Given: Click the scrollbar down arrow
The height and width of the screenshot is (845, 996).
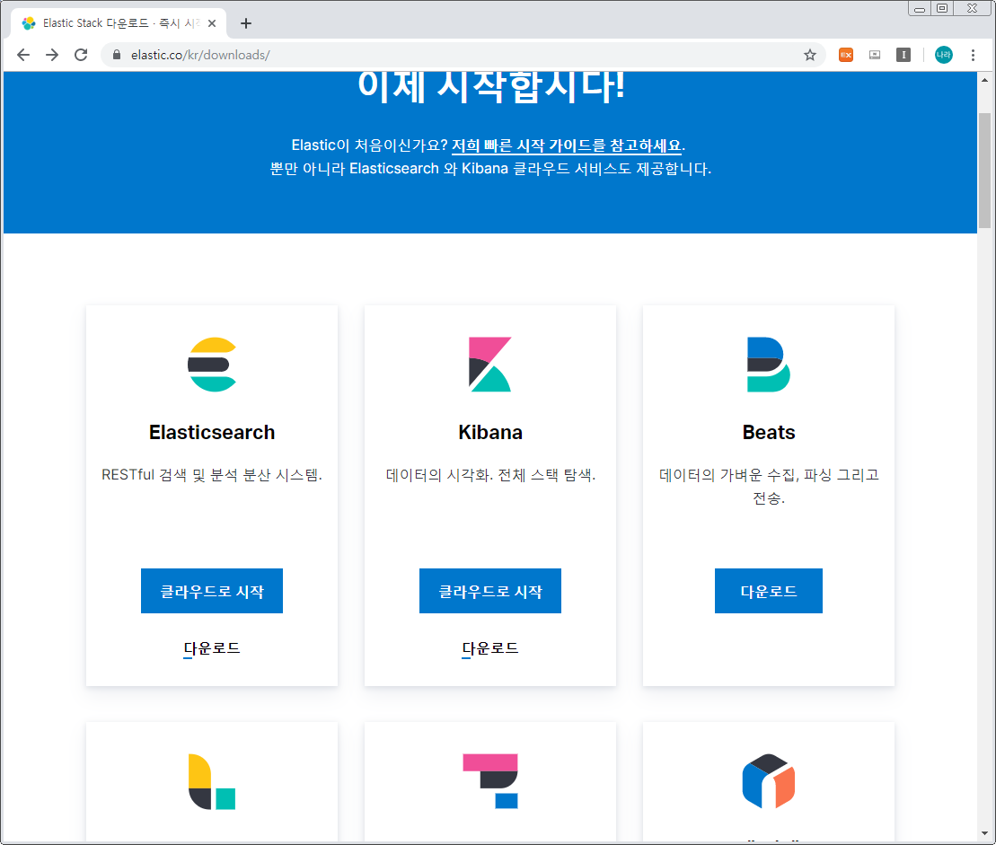Looking at the screenshot, I should click(x=984, y=833).
